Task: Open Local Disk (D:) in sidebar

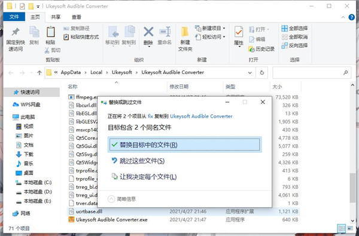Action: pos(34,192)
